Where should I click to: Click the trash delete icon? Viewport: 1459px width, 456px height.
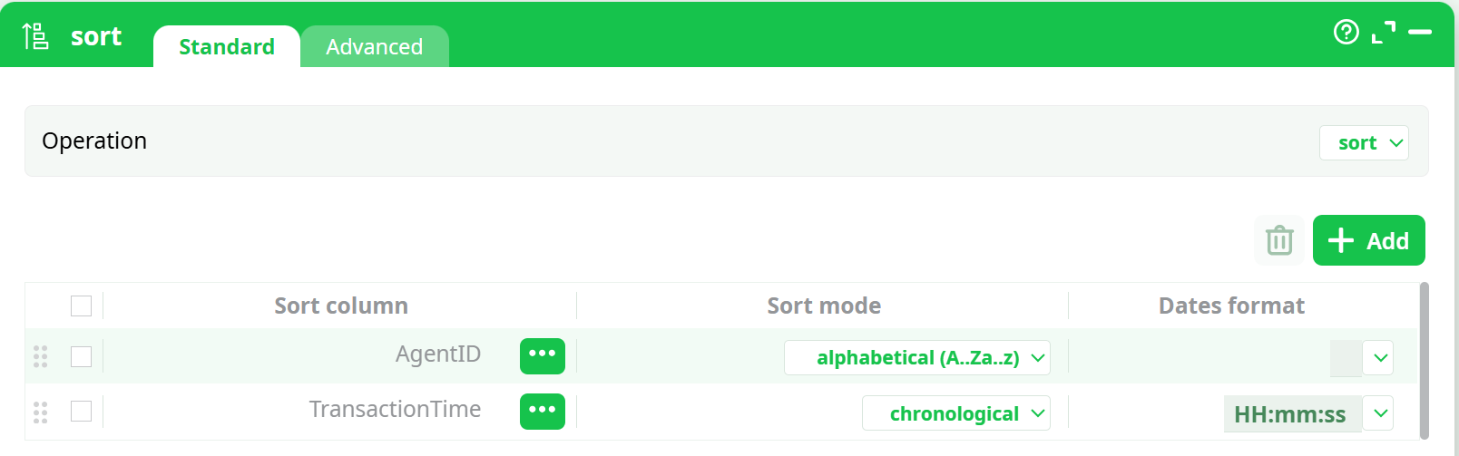click(1279, 241)
